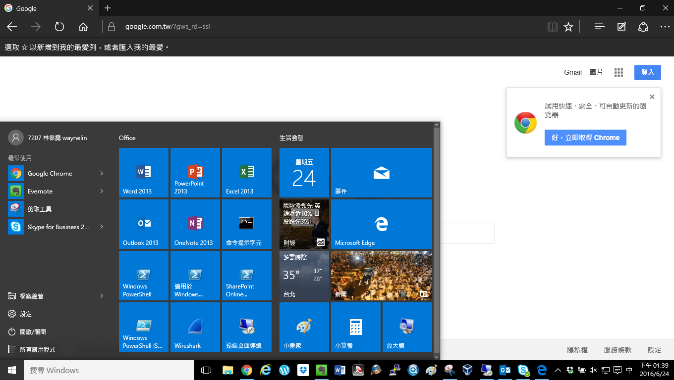Open the 命令提示字元 tile
This screenshot has width=674, height=380.
(x=247, y=224)
